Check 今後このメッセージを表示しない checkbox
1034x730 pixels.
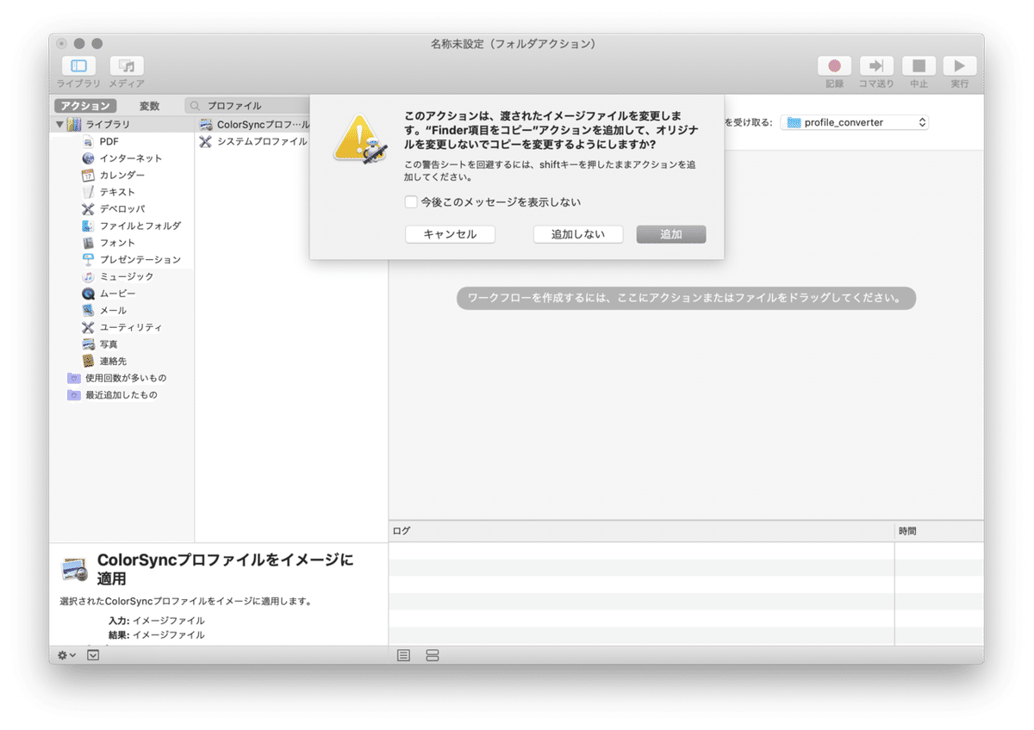[x=412, y=202]
